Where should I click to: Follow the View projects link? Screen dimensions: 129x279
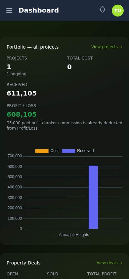pyautogui.click(x=107, y=47)
